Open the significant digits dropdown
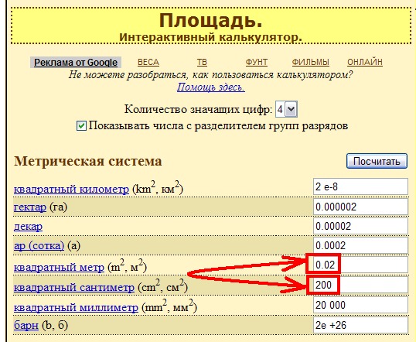 coord(286,109)
